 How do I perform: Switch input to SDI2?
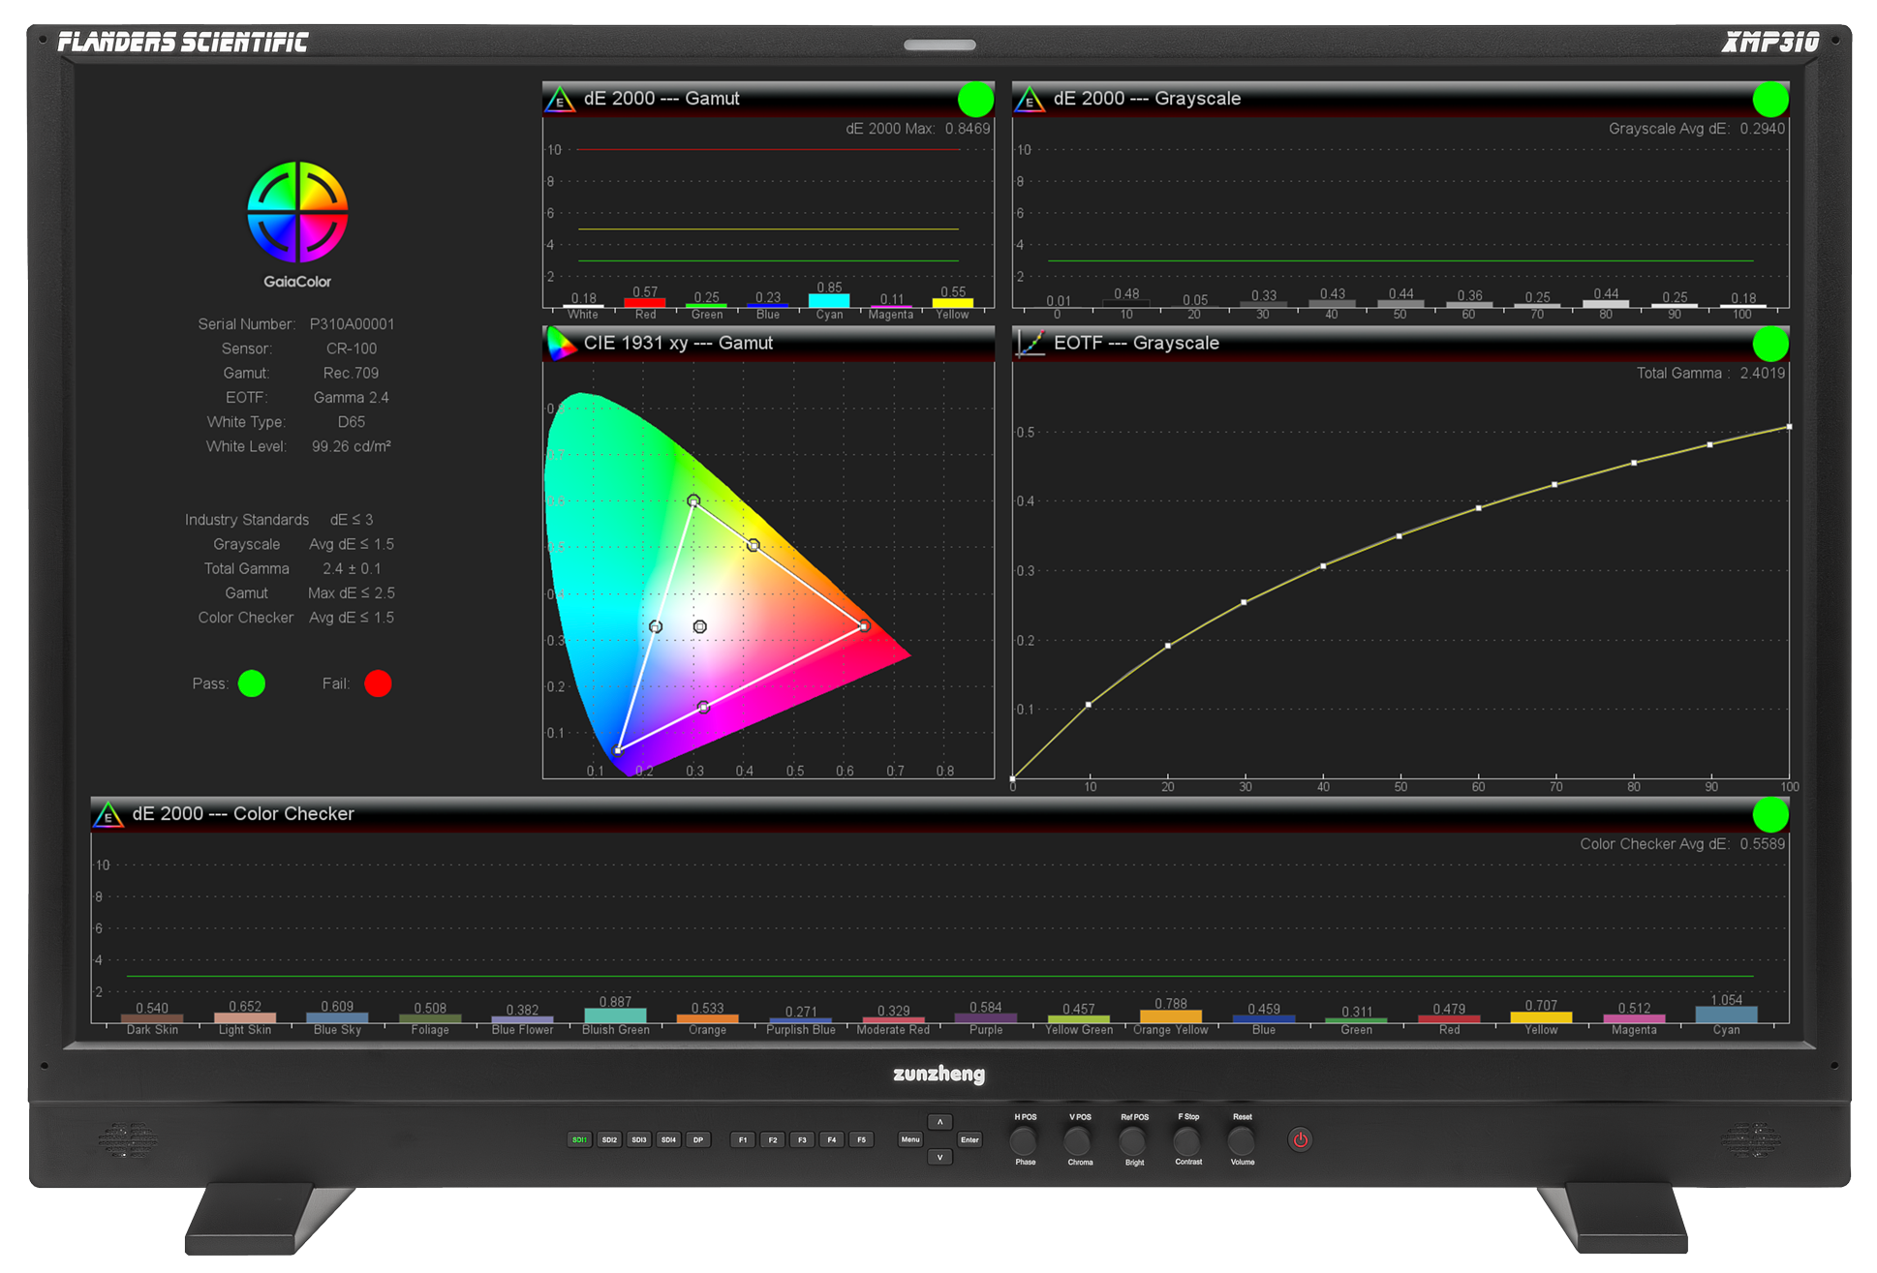coord(609,1139)
